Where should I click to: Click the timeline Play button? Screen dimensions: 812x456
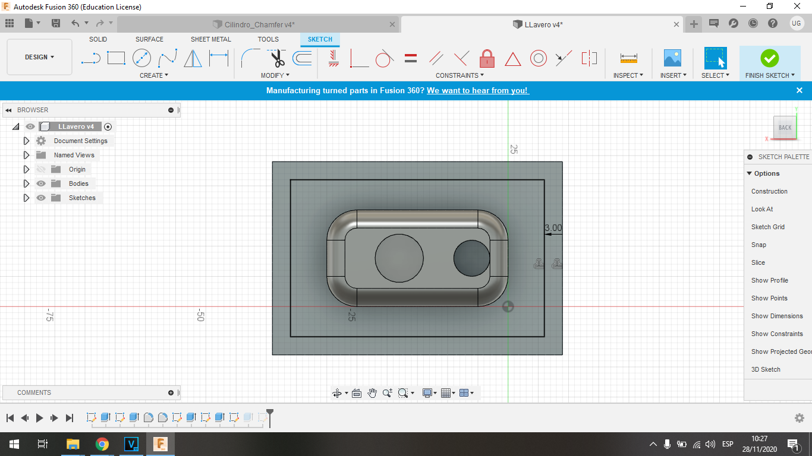pyautogui.click(x=39, y=418)
